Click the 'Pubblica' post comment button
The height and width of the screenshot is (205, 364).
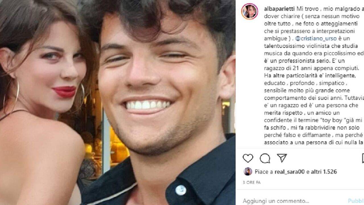[x=356, y=201]
